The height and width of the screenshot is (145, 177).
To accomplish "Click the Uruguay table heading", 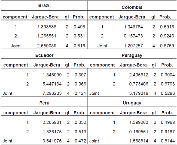I will click(x=132, y=103).
